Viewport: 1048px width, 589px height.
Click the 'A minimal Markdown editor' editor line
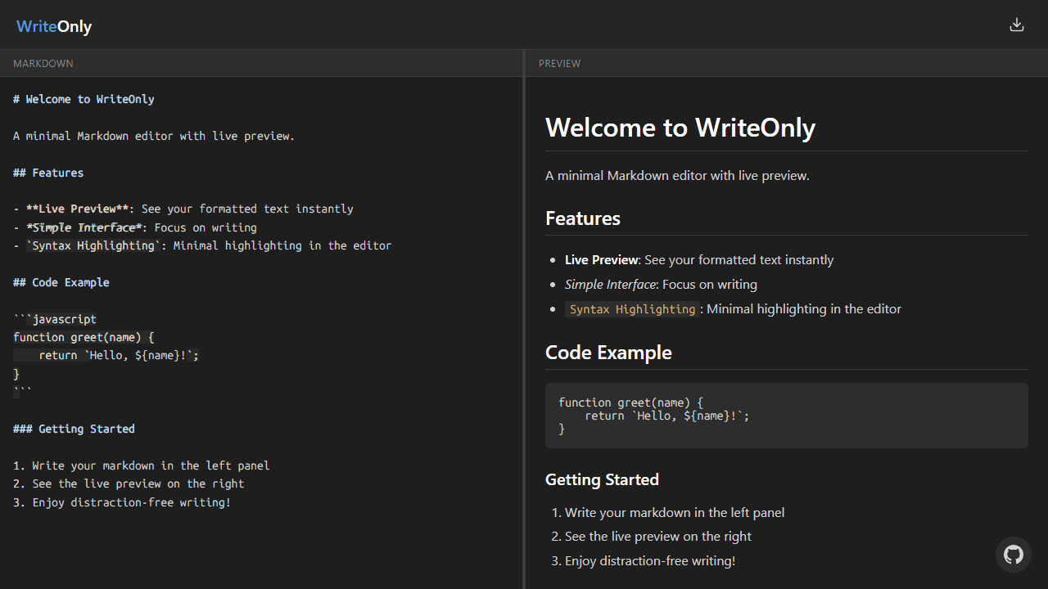tap(154, 136)
